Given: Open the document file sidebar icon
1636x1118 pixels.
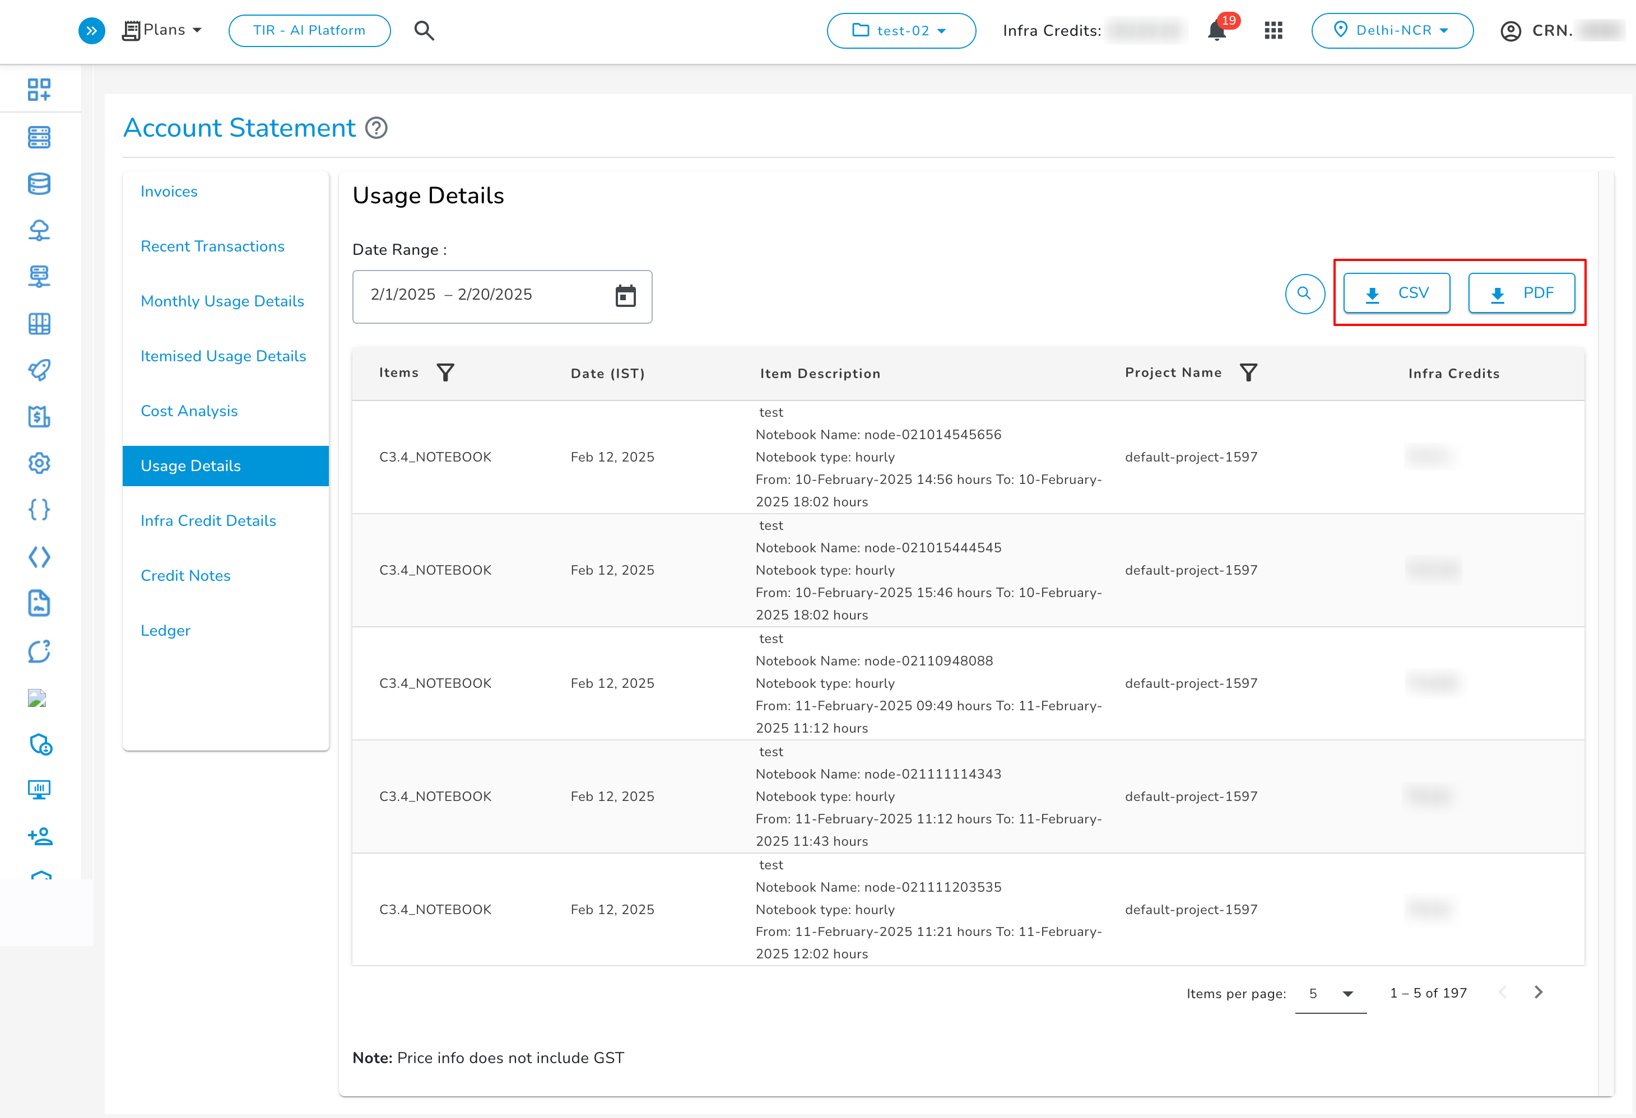Looking at the screenshot, I should click(x=39, y=603).
